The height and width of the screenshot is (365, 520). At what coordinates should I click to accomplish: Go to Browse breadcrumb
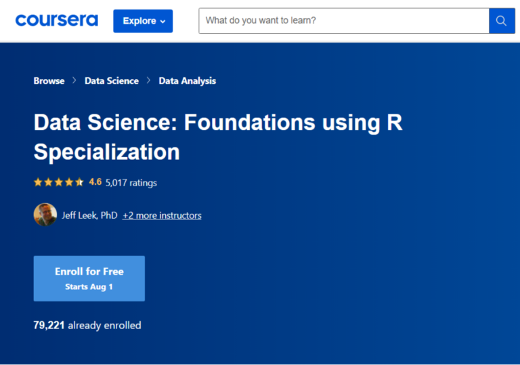(x=49, y=81)
